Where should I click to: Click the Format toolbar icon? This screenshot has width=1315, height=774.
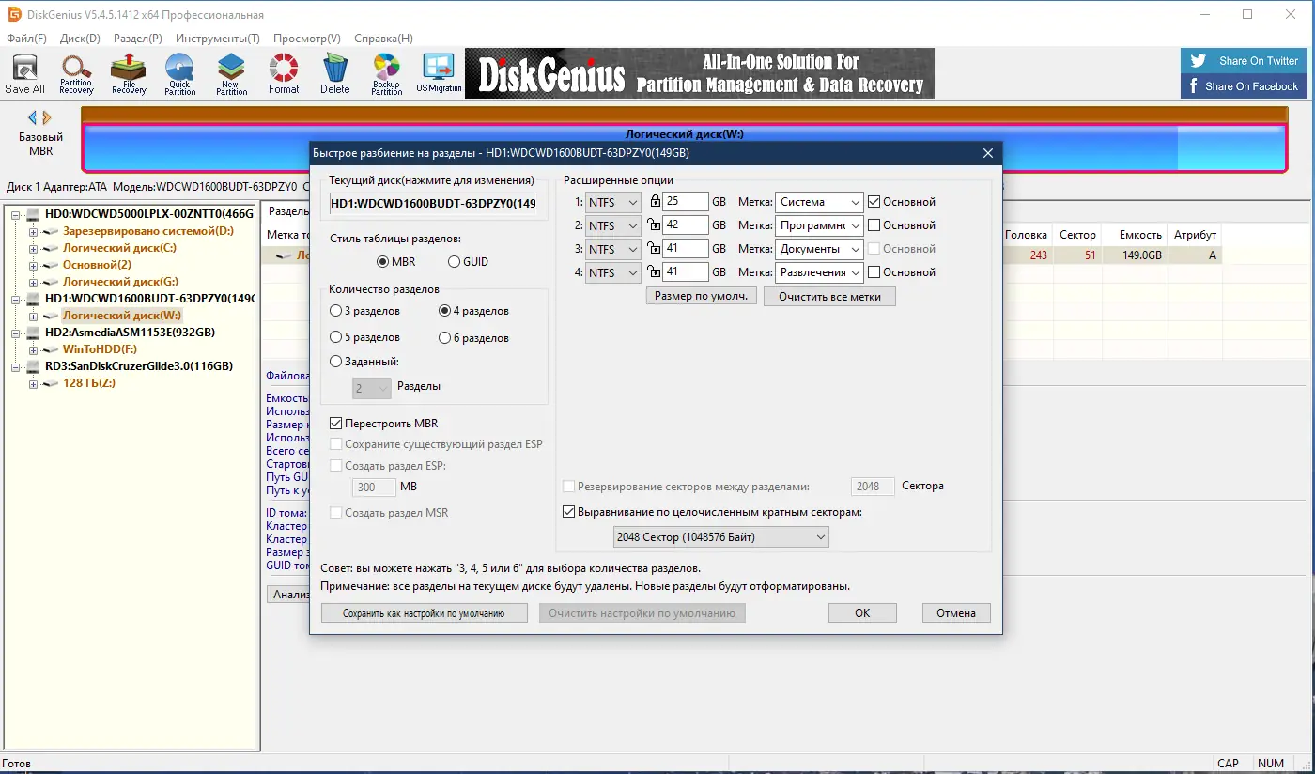pyautogui.click(x=284, y=74)
